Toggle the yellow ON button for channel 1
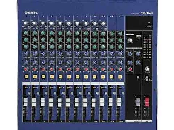174x130 pixels. point(26,77)
